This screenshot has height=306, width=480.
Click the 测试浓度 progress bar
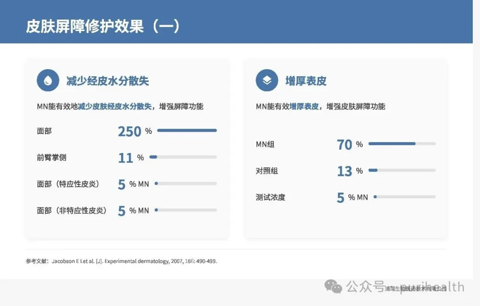click(x=404, y=197)
